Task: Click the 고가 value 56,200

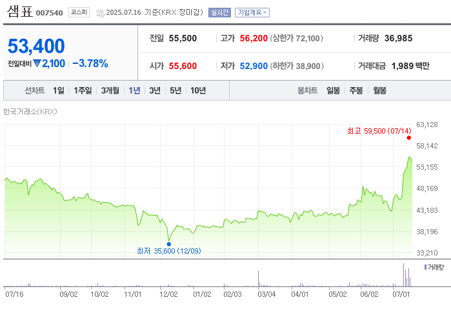Action: (254, 38)
